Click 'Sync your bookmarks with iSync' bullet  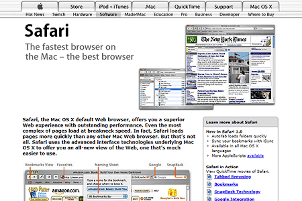242,141
